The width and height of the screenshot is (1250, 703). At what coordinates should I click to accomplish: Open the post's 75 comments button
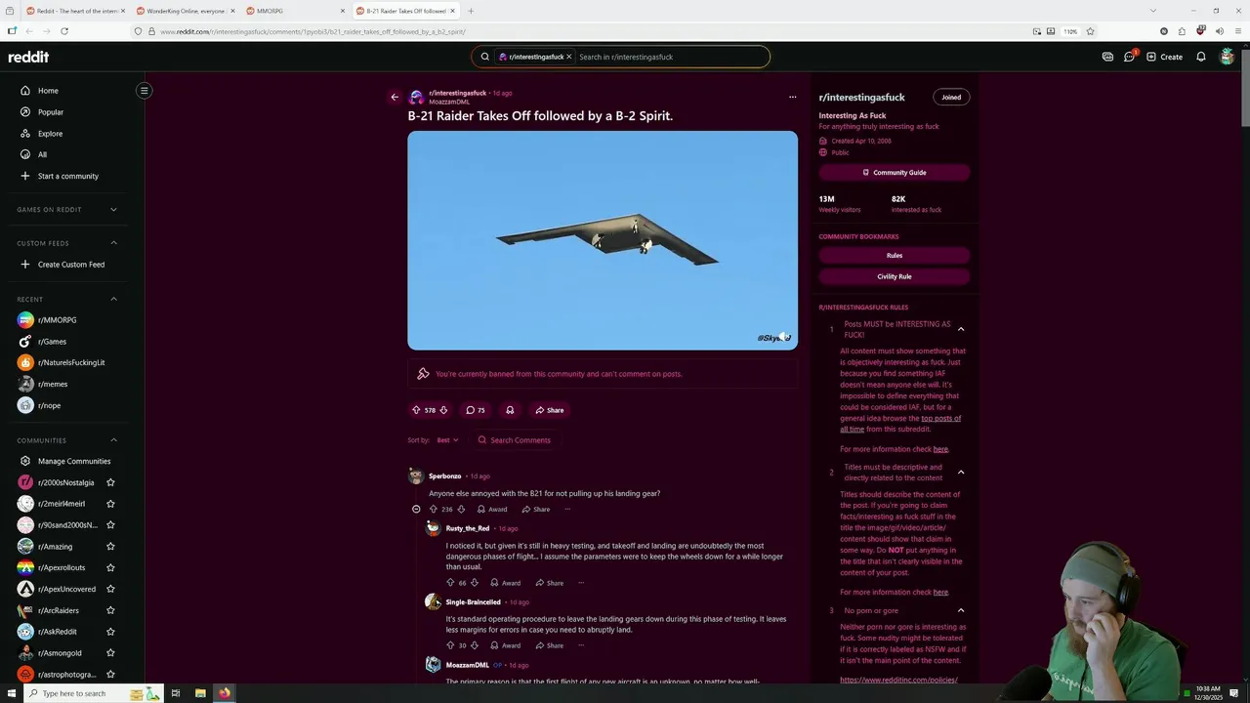pyautogui.click(x=476, y=410)
